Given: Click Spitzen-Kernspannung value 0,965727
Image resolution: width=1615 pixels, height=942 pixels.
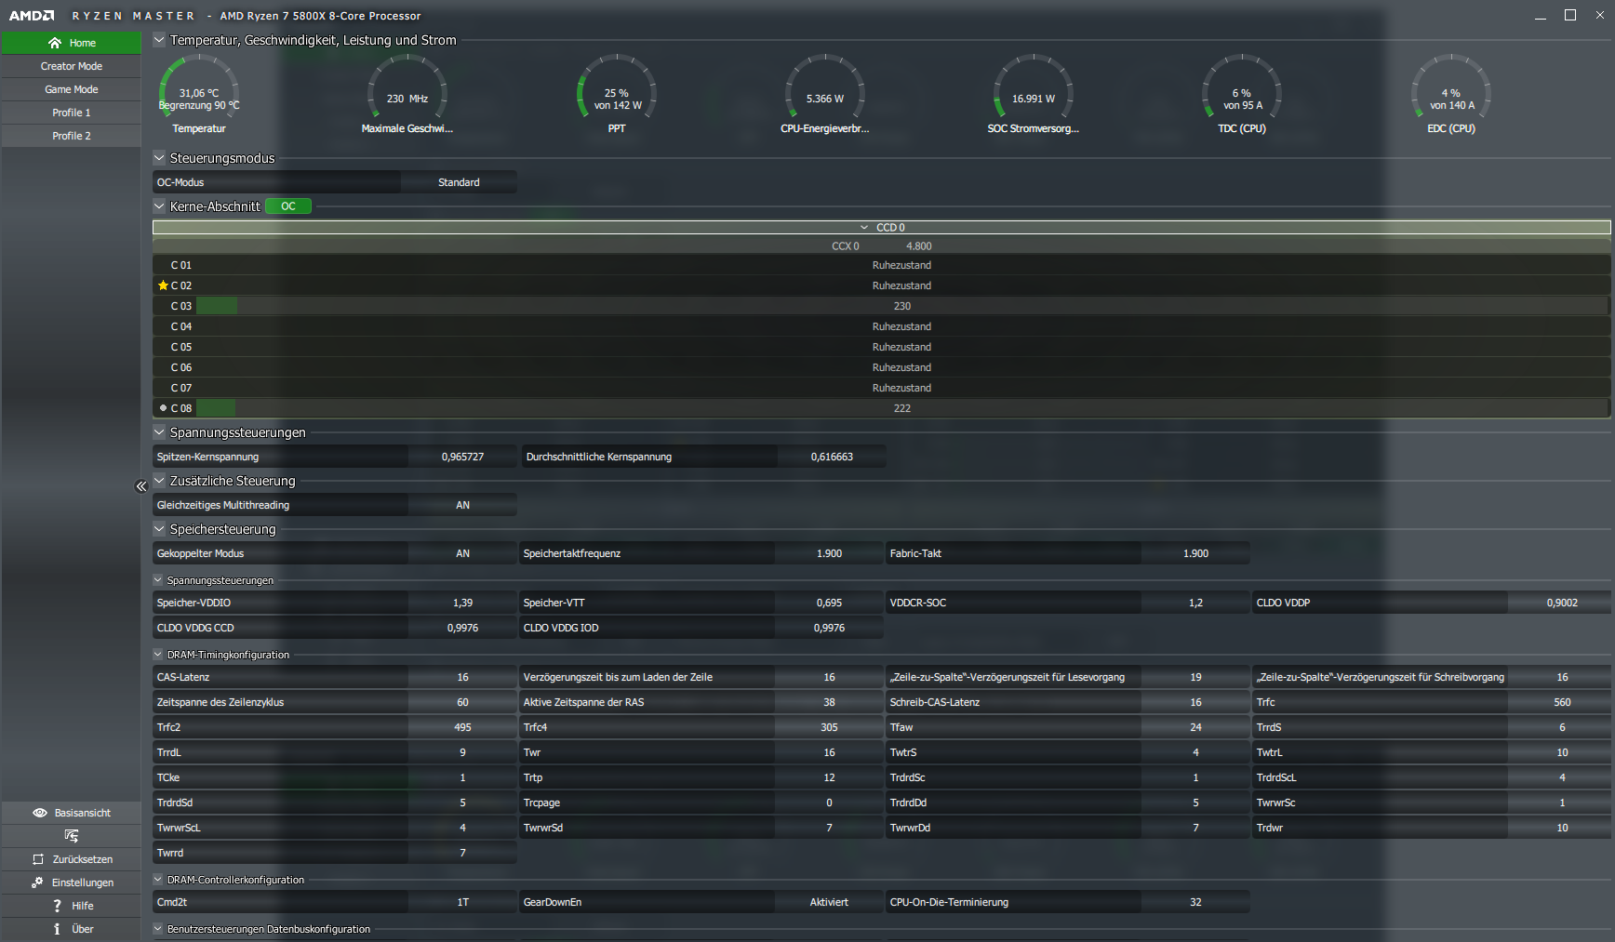Looking at the screenshot, I should [x=462, y=457].
